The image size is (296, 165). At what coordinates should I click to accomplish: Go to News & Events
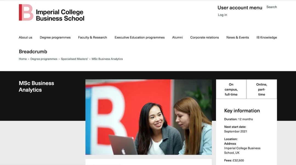coord(238,37)
